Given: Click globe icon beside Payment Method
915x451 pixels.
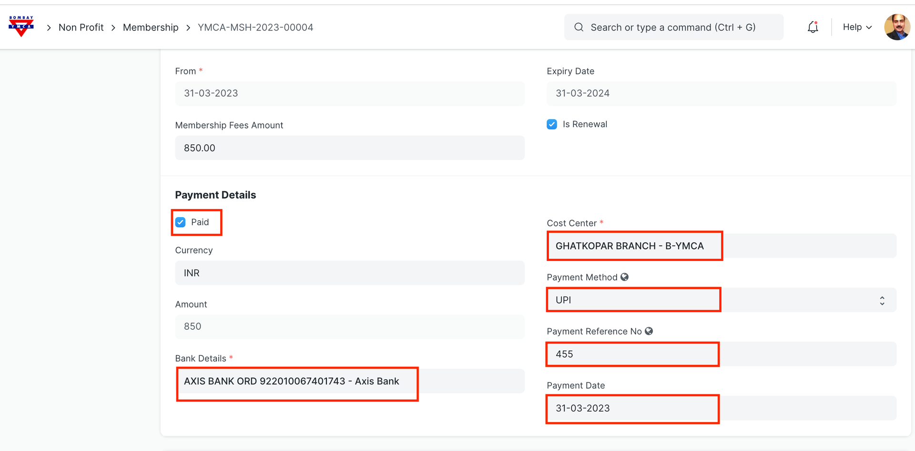Looking at the screenshot, I should click(x=624, y=277).
